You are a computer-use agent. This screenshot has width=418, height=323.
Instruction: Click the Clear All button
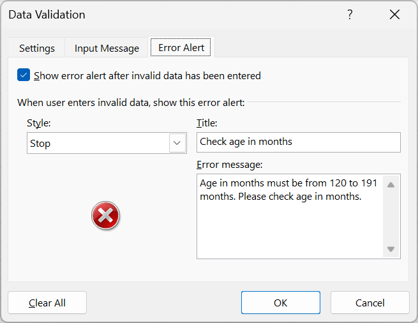pyautogui.click(x=47, y=303)
